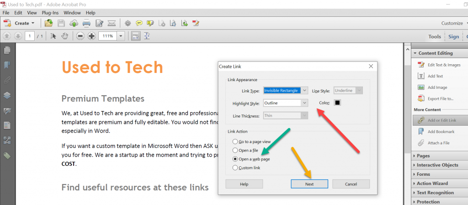Click the sticky note comment icon

(x=139, y=23)
